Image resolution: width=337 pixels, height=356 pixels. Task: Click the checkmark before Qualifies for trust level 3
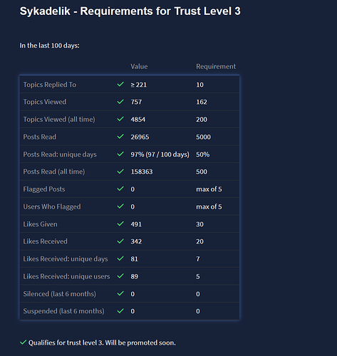23,342
